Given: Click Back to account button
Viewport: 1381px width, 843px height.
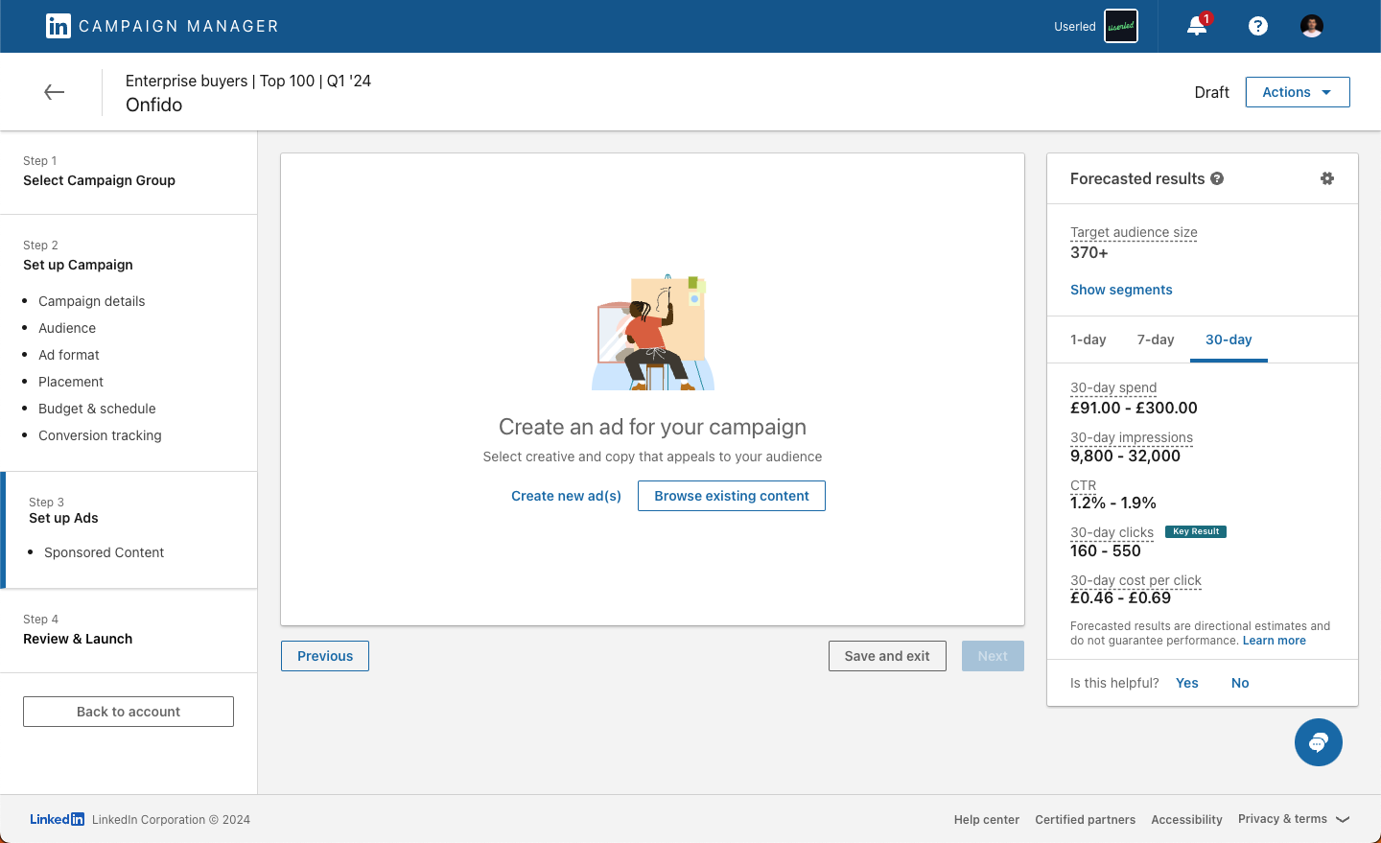Looking at the screenshot, I should pyautogui.click(x=129, y=712).
